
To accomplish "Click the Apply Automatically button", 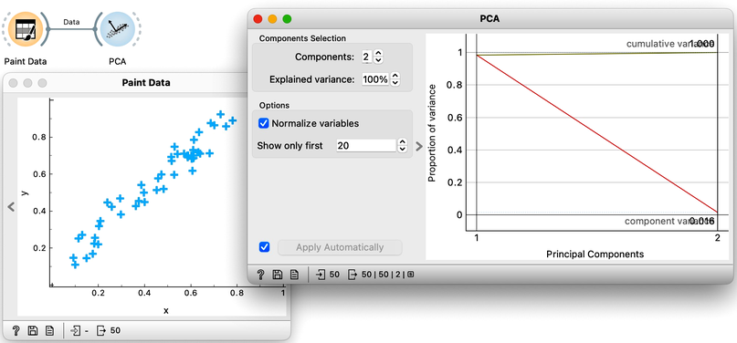I will [340, 247].
